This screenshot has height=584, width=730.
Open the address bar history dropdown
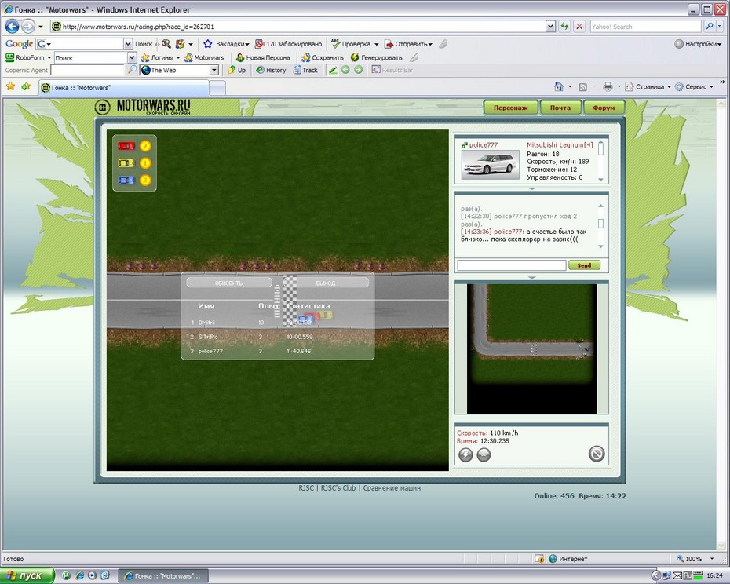(550, 27)
